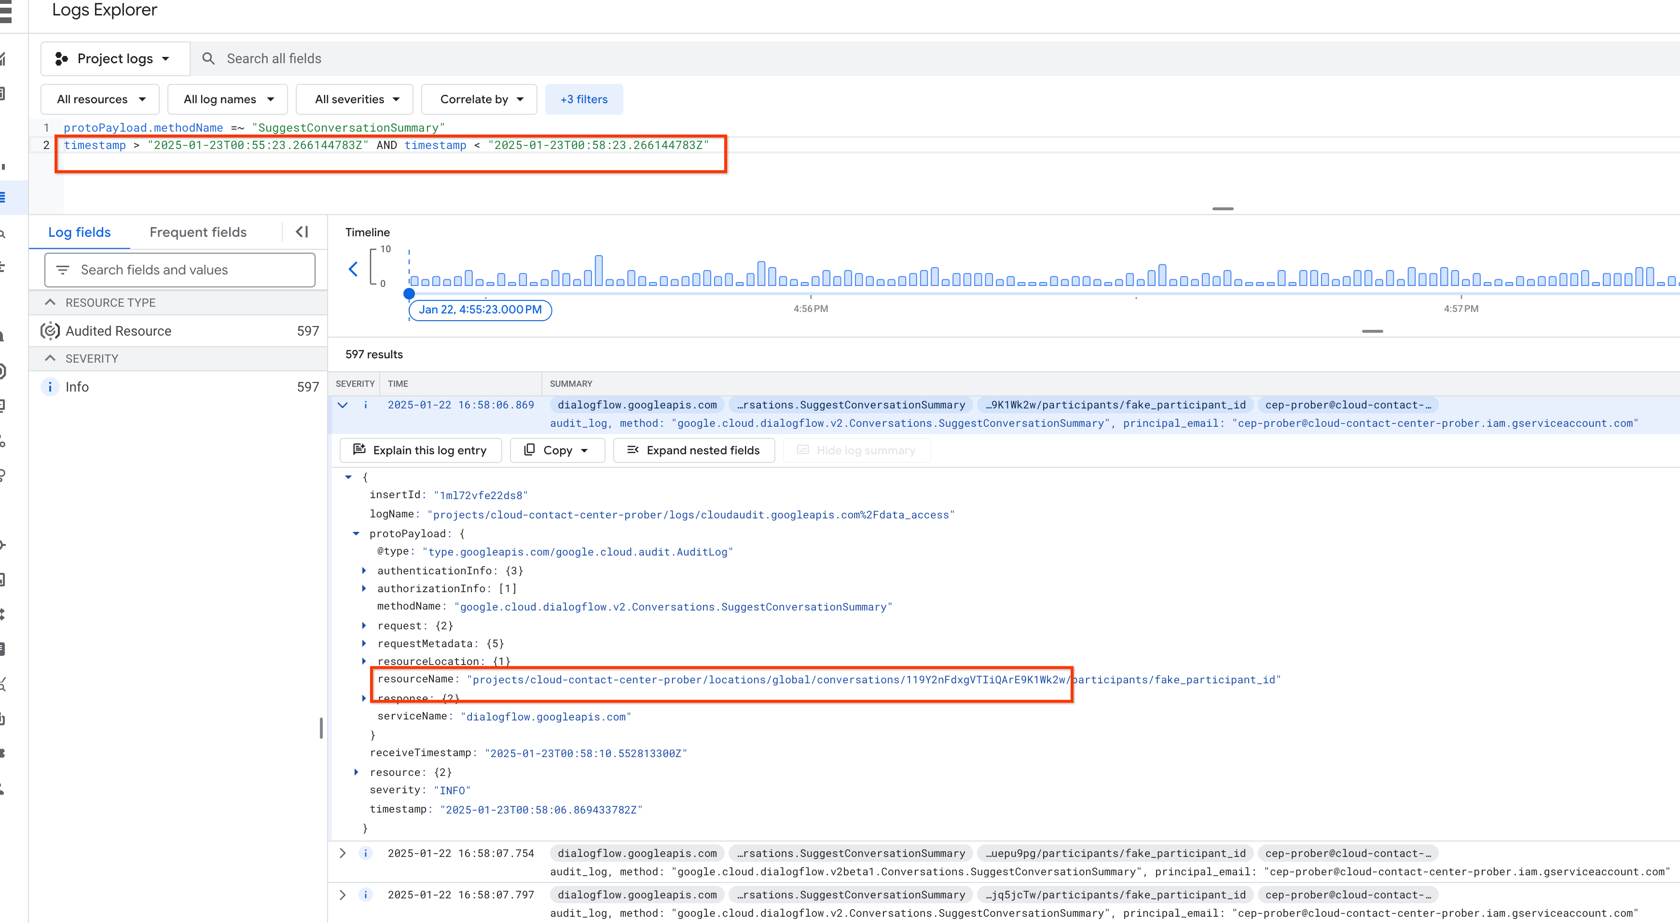The width and height of the screenshot is (1680, 923).
Task: Navigate timeline backward with left arrow
Action: coord(353,269)
